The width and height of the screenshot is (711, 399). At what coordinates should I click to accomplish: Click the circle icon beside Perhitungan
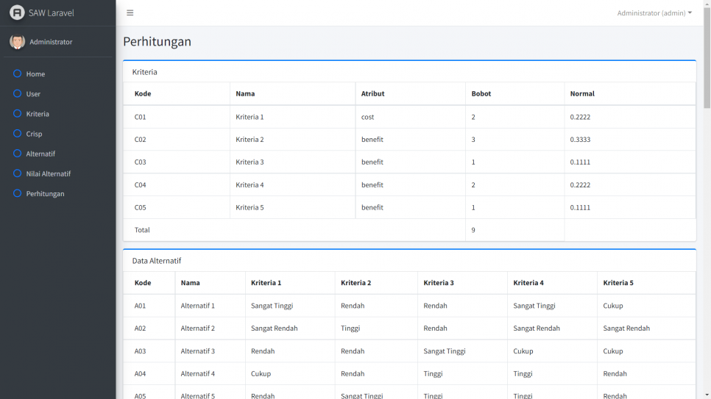click(17, 193)
